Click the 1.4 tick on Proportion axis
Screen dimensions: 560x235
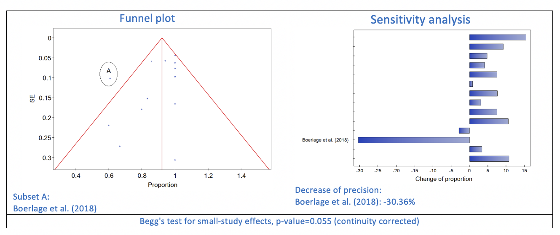coord(241,175)
